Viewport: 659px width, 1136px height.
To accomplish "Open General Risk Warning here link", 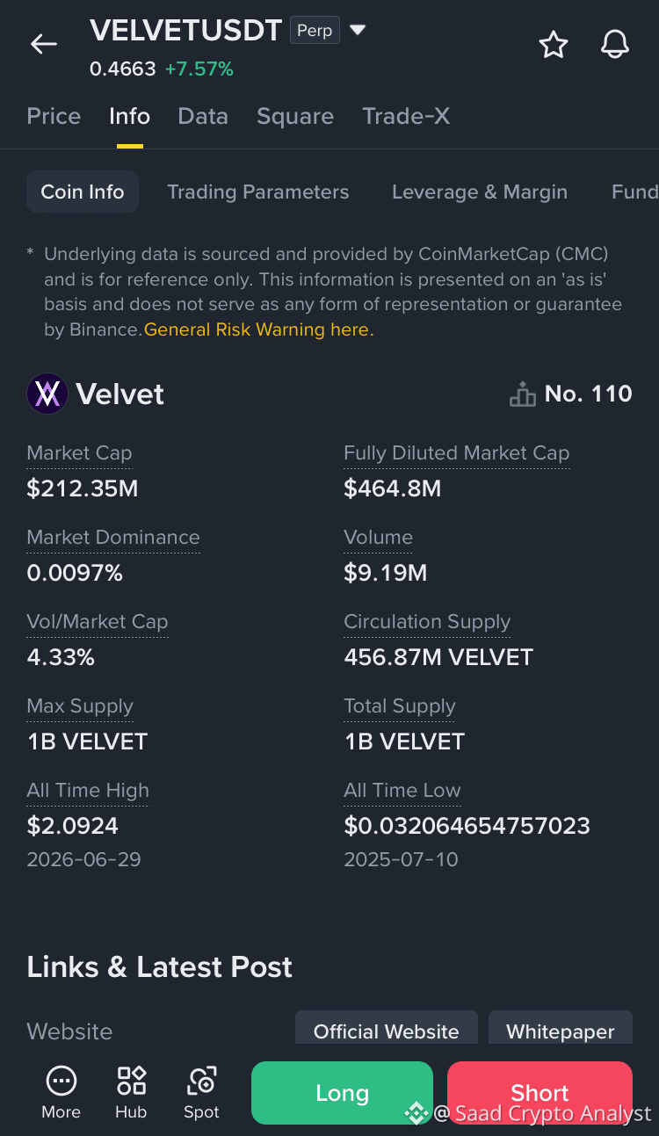I will [259, 329].
